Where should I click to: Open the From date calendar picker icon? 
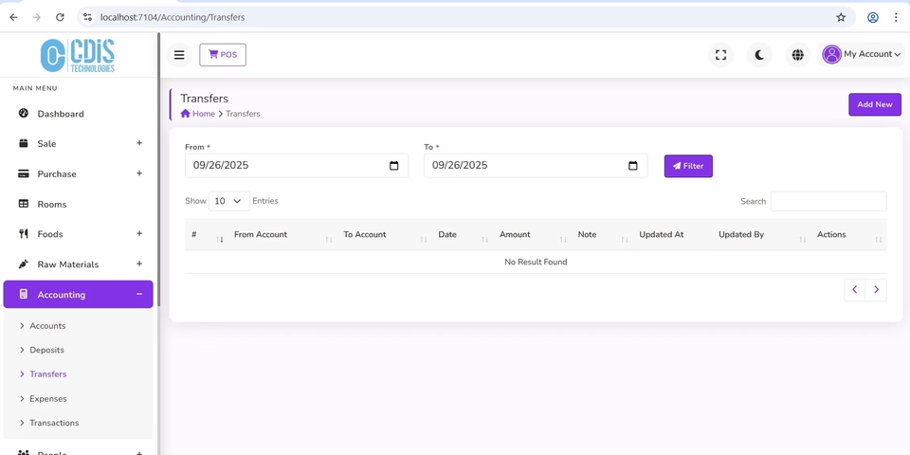(394, 166)
